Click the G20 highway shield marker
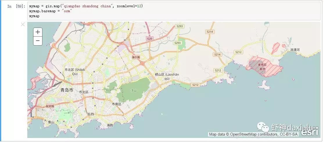The height and width of the screenshot is (142, 324). click(x=149, y=39)
